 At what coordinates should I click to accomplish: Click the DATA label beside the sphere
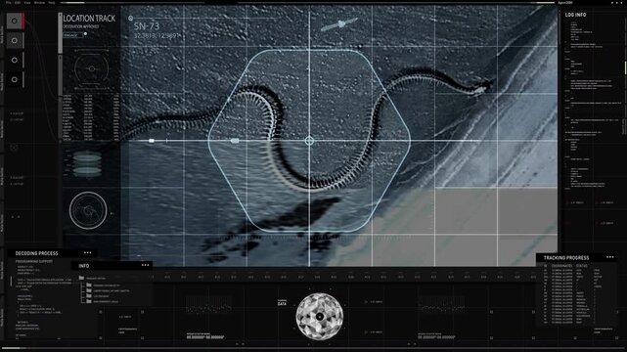[x=282, y=303]
